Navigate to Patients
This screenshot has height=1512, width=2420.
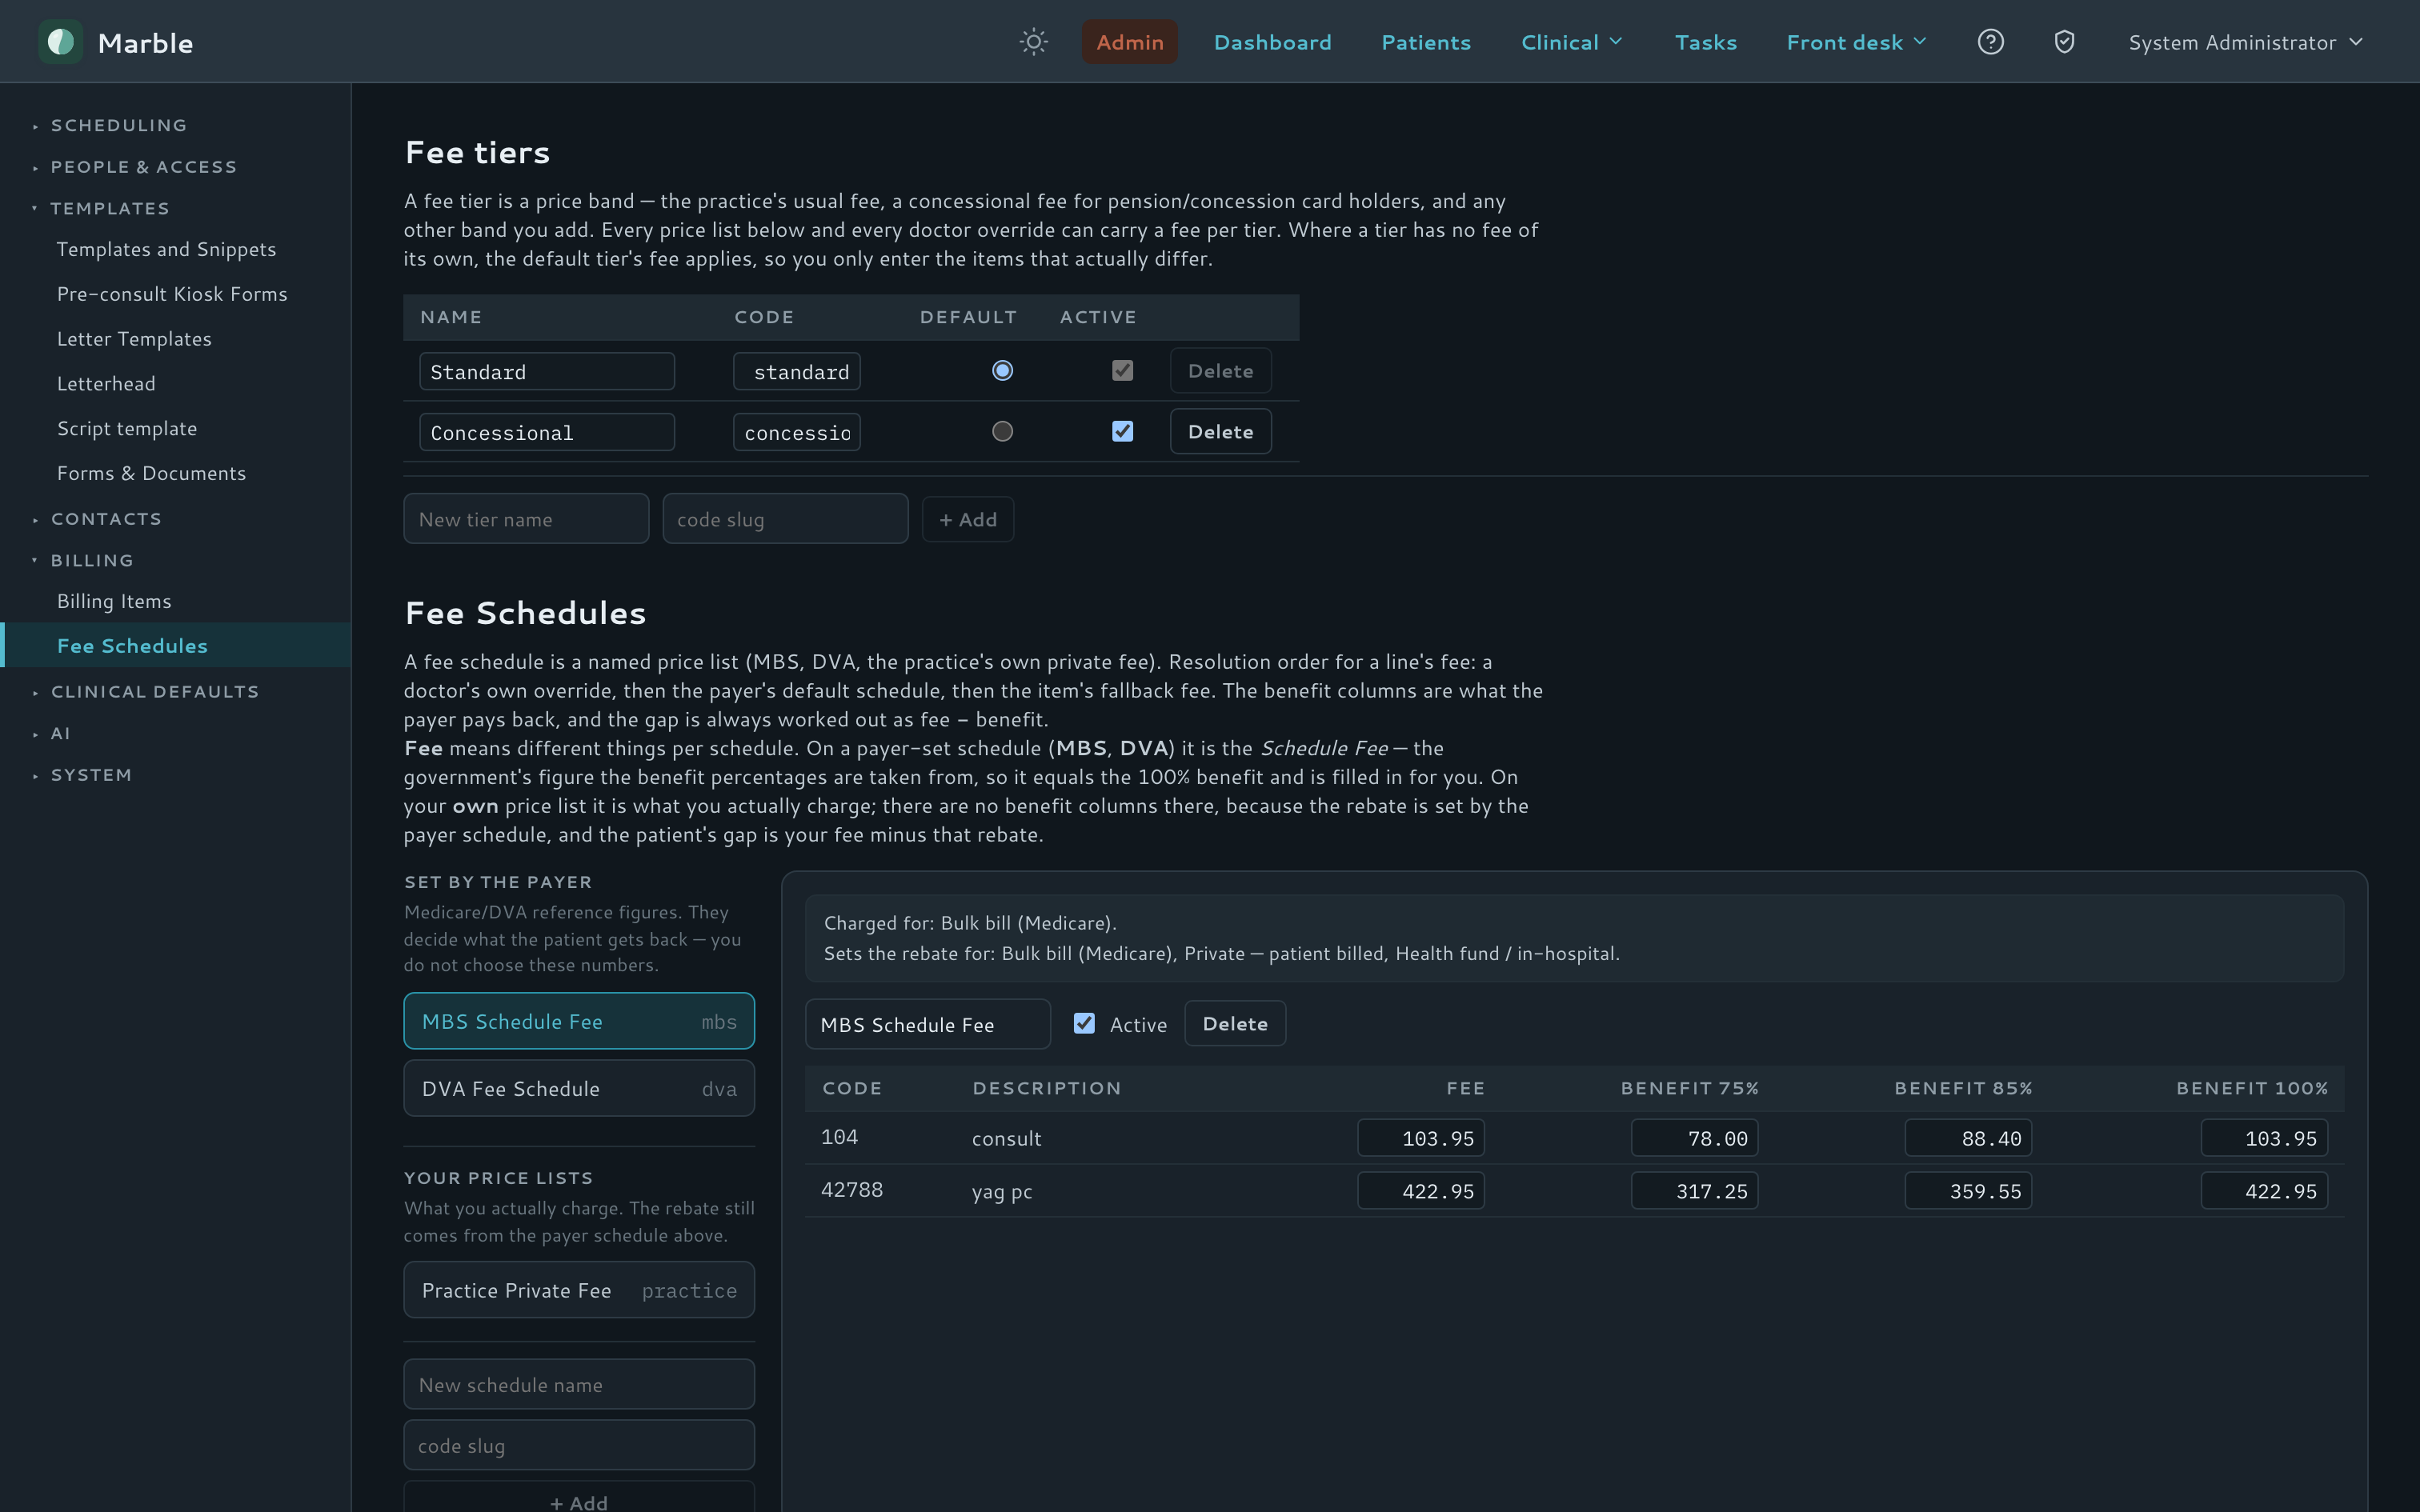pyautogui.click(x=1426, y=42)
